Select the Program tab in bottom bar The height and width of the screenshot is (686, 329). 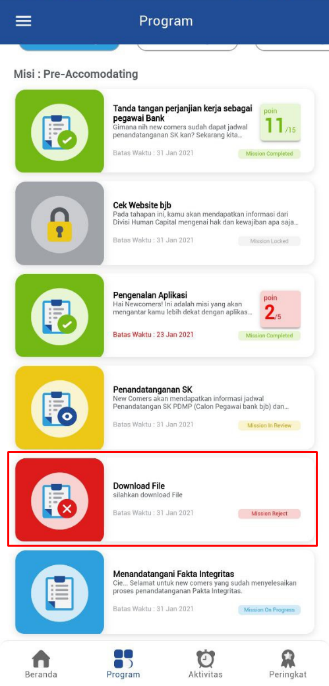pos(123,664)
